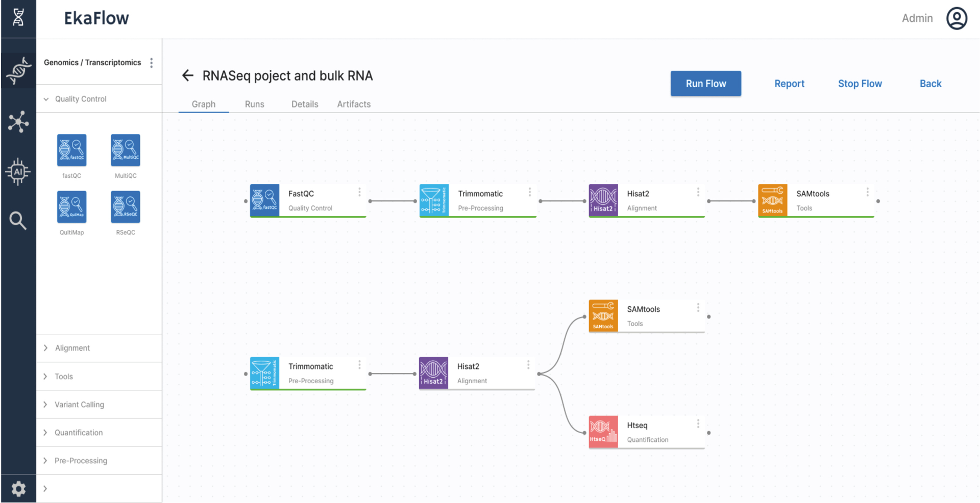Click the AI chip sidebar icon
The height and width of the screenshot is (503, 980).
click(x=18, y=172)
